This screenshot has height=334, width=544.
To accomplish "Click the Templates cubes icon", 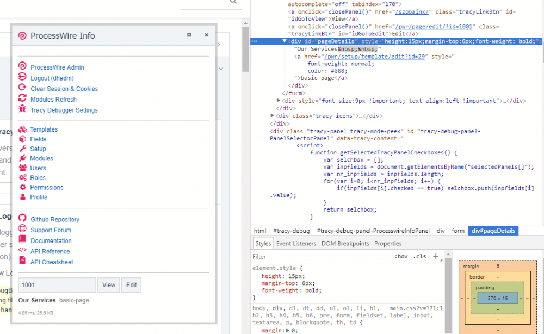I will tap(22, 129).
